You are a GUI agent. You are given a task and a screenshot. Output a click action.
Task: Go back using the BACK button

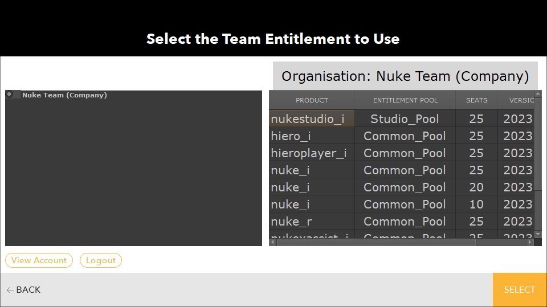(x=24, y=290)
